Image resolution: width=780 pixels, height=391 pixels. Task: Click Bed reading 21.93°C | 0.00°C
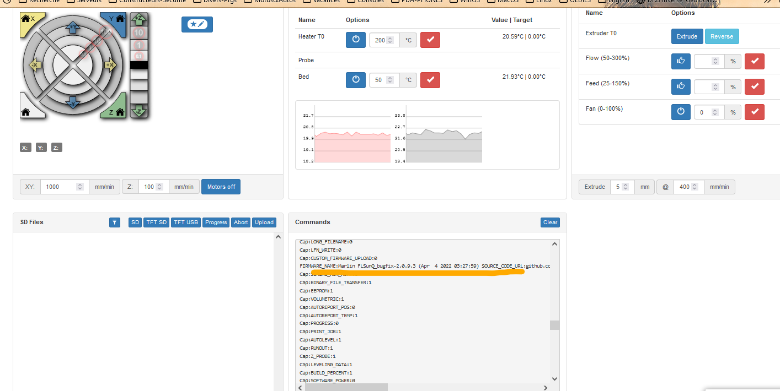(x=523, y=77)
